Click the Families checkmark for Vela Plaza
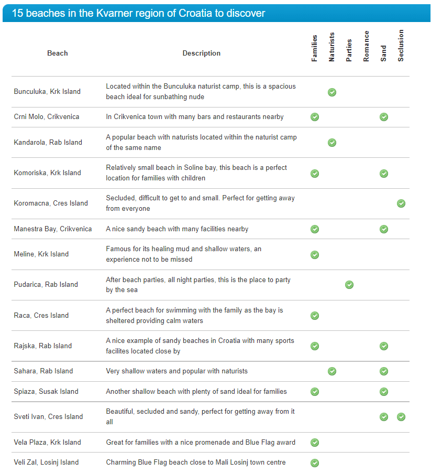This screenshot has width=431, height=473. (315, 443)
